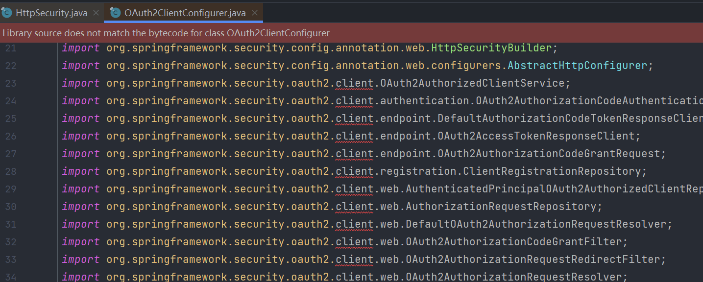Click ClientRegistrationRepository on line 28

point(552,171)
